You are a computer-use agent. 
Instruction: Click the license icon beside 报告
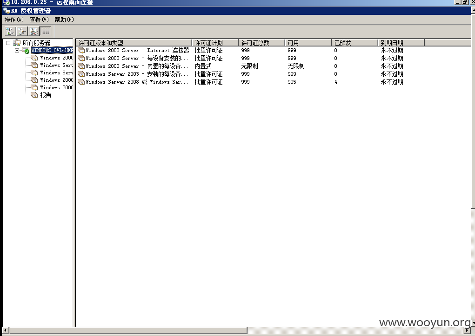pyautogui.click(x=34, y=95)
